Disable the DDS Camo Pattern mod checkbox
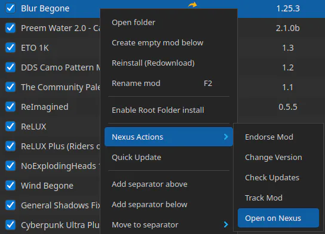 pos(10,67)
